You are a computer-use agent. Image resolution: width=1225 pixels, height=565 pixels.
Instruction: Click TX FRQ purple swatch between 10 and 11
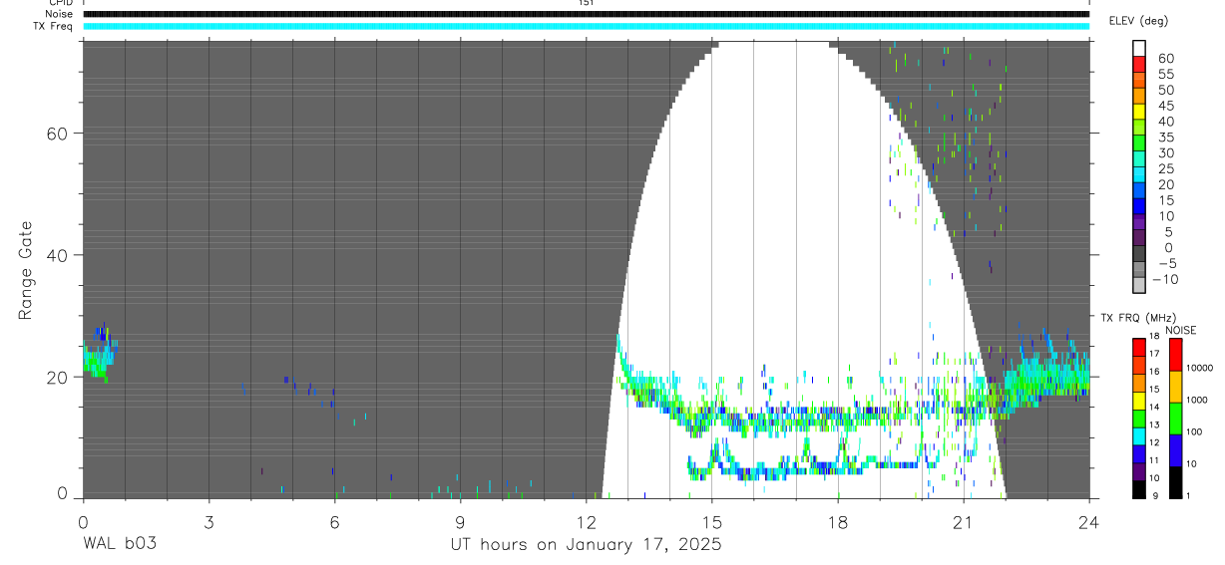coord(1138,470)
